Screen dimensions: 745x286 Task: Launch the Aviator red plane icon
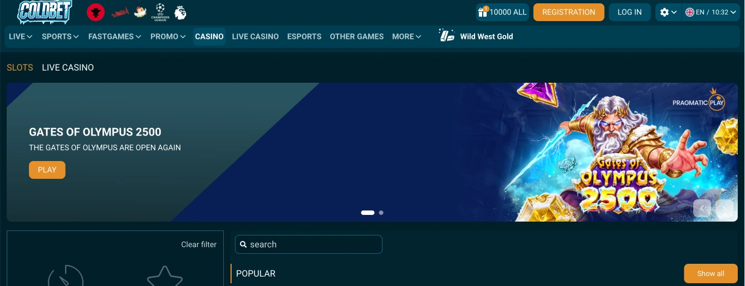[120, 12]
